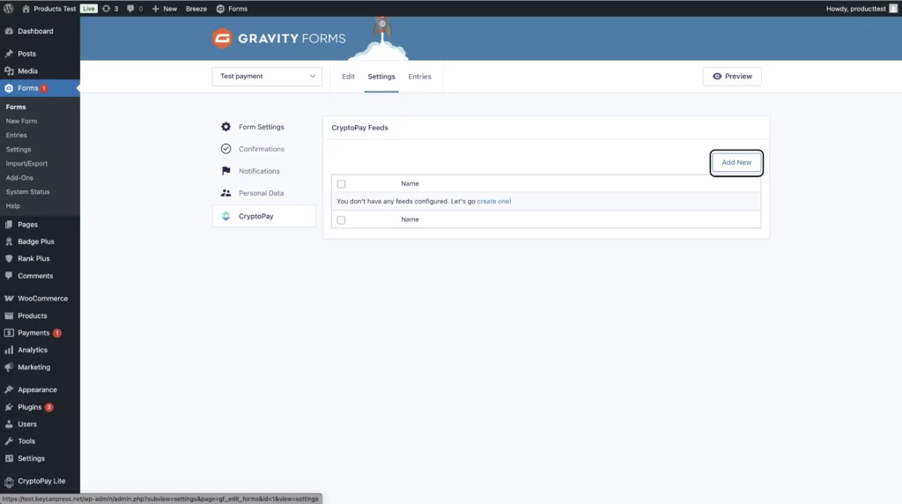
Task: Open WooCommerce in the sidebar menu
Action: coord(42,299)
